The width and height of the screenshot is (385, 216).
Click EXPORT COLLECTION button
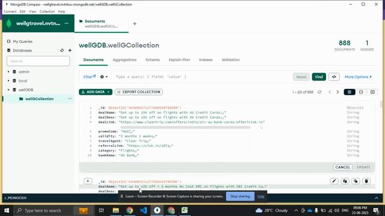pyautogui.click(x=139, y=92)
